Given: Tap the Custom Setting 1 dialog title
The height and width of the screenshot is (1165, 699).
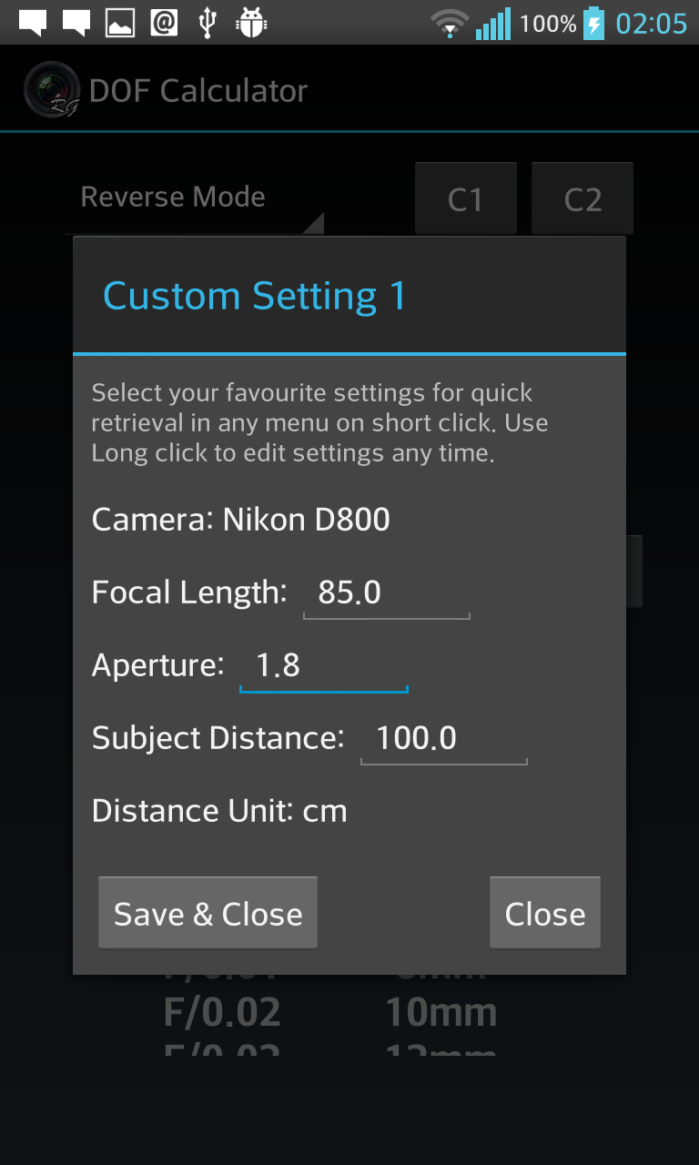Looking at the screenshot, I should (254, 297).
